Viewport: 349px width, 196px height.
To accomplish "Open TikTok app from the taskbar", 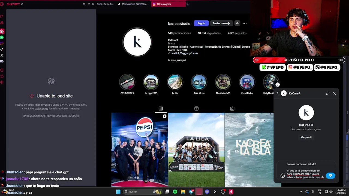I will 231,192.
